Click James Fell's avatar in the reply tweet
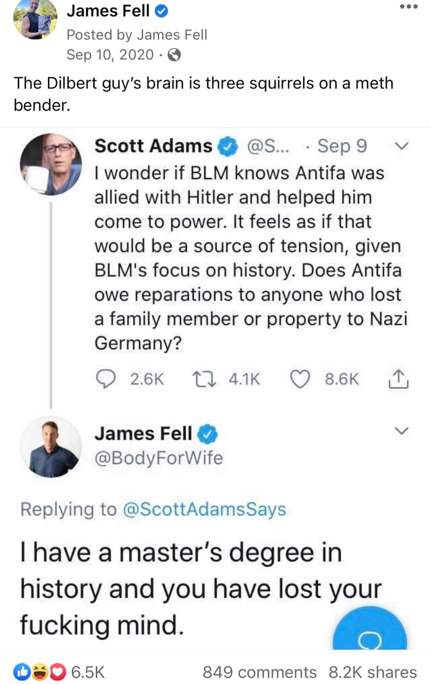This screenshot has height=684, width=431. click(x=51, y=447)
